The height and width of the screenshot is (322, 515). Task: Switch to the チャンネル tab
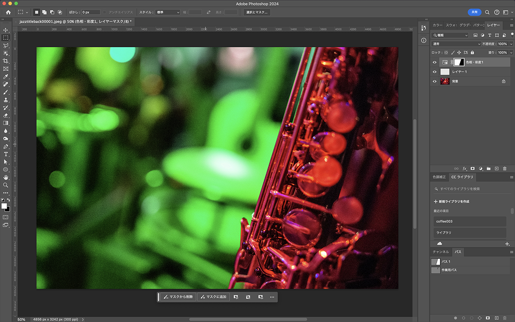click(x=440, y=252)
